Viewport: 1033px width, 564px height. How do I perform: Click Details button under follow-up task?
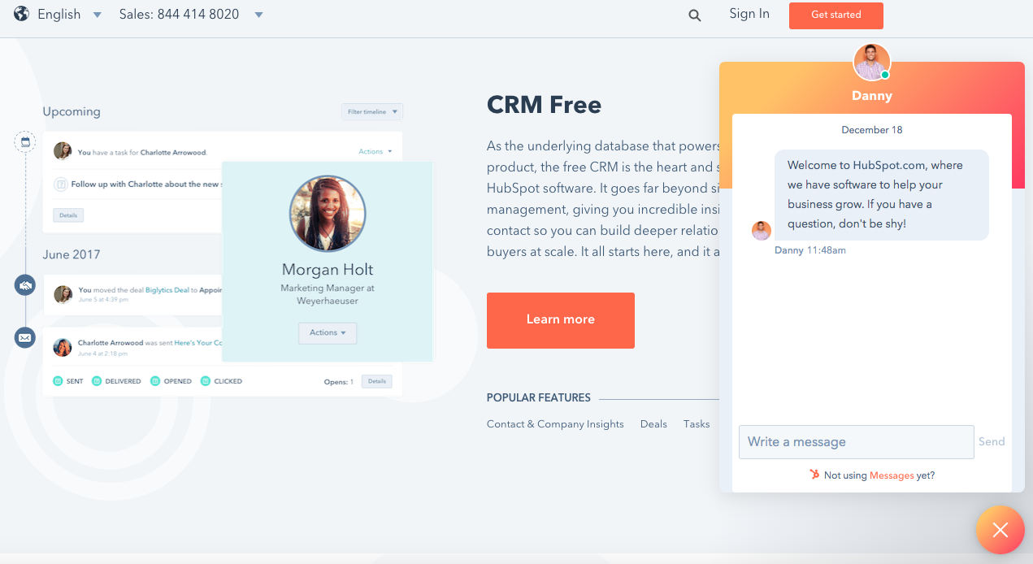click(68, 215)
